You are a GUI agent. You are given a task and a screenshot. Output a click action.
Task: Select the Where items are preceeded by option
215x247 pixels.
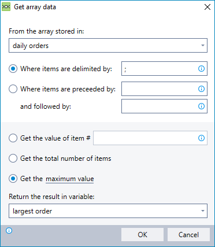(13, 89)
